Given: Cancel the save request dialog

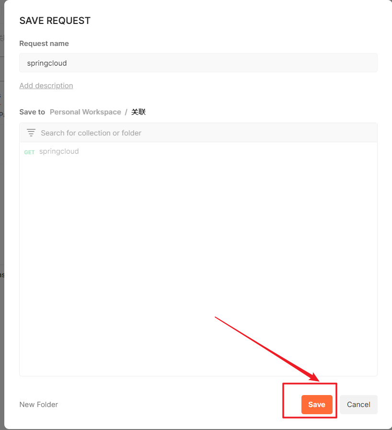Looking at the screenshot, I should (358, 405).
